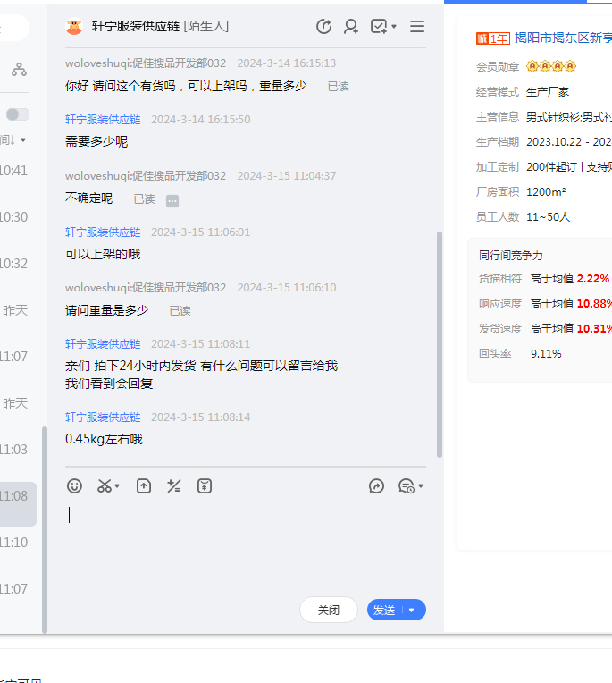This screenshot has height=683, width=612.
Task: Click the organization tree icon in left sidebar
Action: (x=19, y=69)
